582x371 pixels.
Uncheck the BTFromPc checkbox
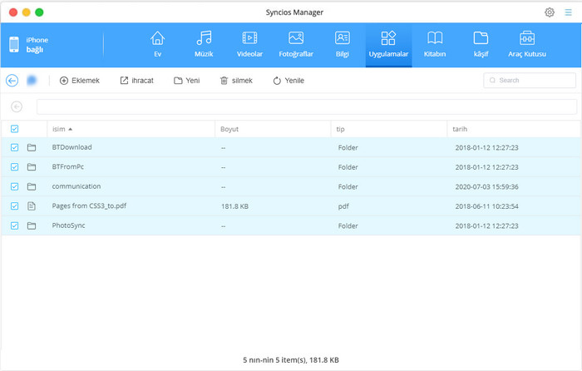pyautogui.click(x=14, y=166)
